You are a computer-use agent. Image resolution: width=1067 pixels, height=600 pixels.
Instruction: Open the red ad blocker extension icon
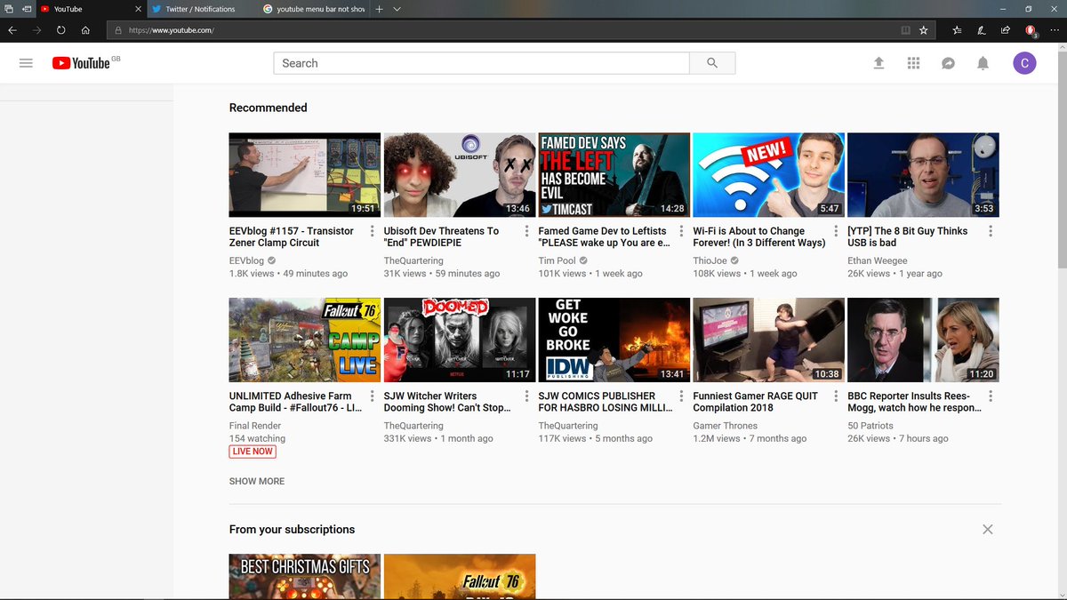tap(1031, 30)
